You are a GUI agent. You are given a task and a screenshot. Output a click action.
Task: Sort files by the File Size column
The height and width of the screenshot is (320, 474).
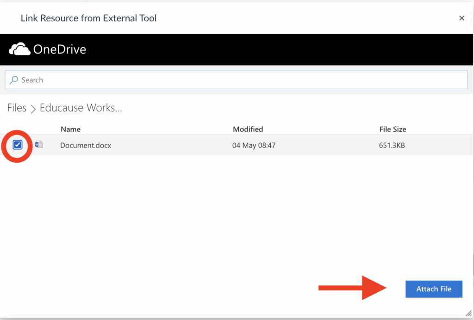[x=393, y=129]
